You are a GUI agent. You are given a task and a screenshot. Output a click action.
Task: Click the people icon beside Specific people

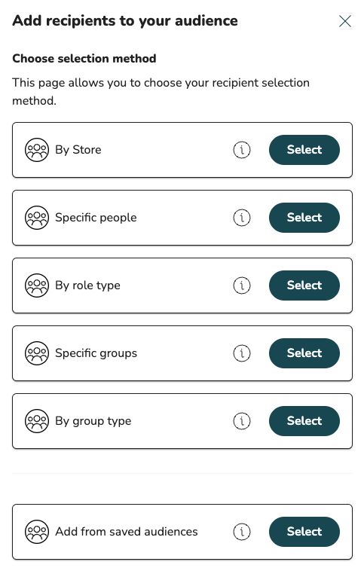click(37, 218)
